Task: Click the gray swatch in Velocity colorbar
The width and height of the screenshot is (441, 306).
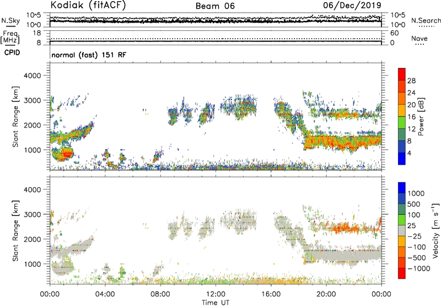Action: pyautogui.click(x=402, y=230)
